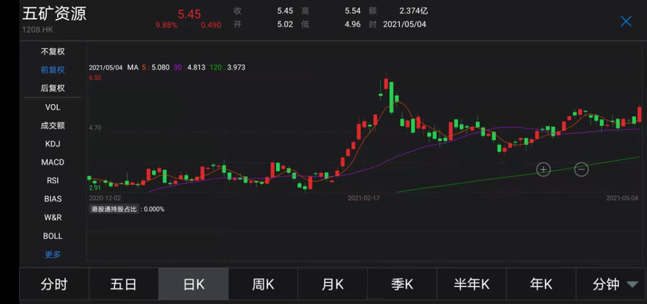Screen dimensions: 647x304
Task: Switch to 年K tab
Action: point(541,284)
